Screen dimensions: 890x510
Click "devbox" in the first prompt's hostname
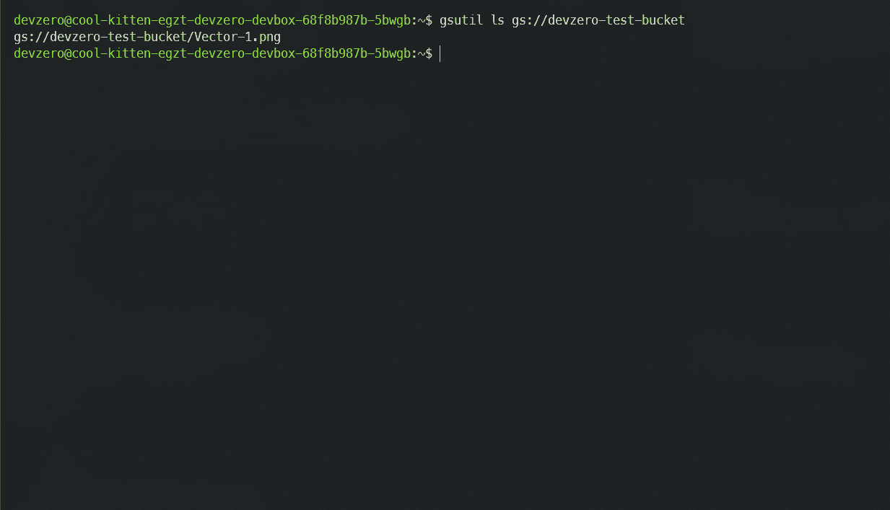pyautogui.click(x=274, y=20)
